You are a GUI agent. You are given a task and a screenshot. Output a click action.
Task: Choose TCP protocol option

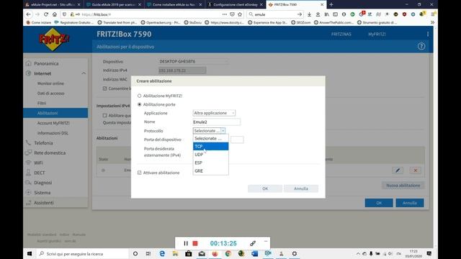click(210, 146)
